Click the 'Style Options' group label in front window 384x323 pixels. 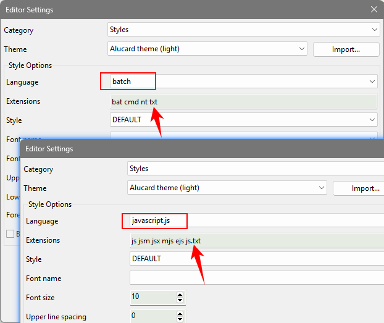[50, 204]
